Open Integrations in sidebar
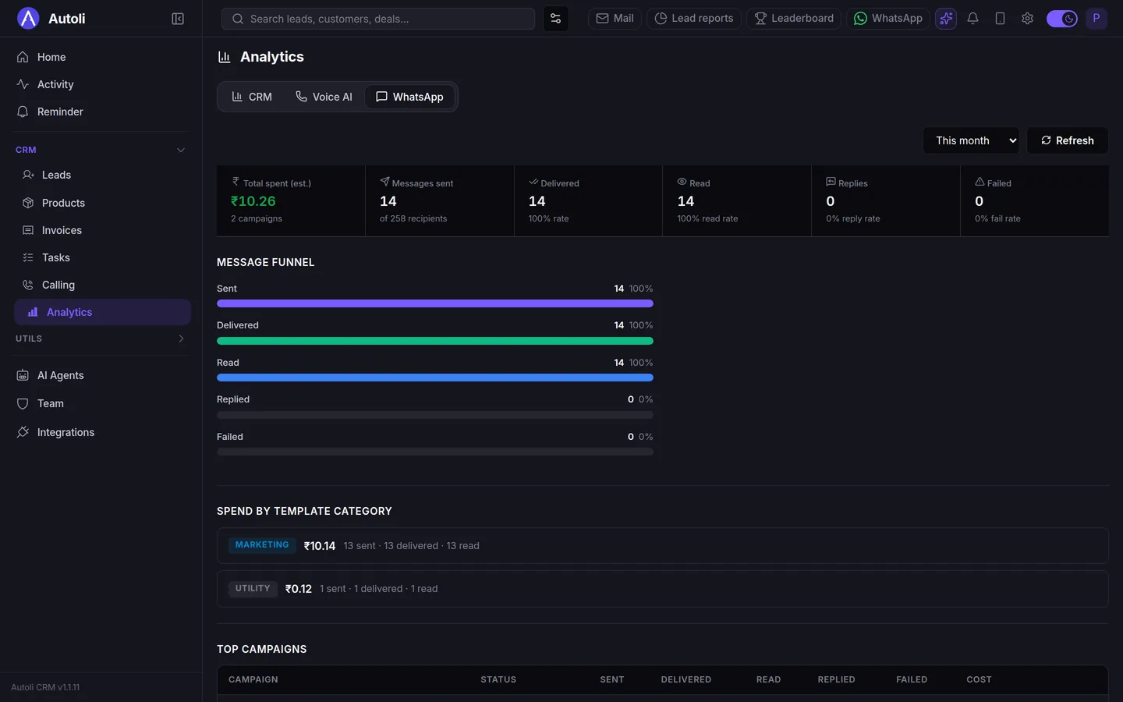1123x702 pixels. coord(102,432)
